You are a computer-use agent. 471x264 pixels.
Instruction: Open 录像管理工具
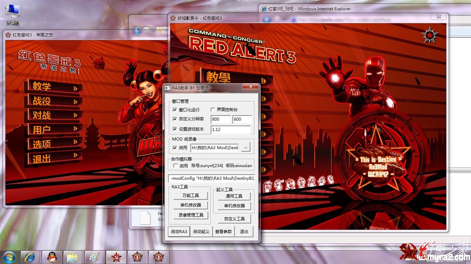[191, 215]
